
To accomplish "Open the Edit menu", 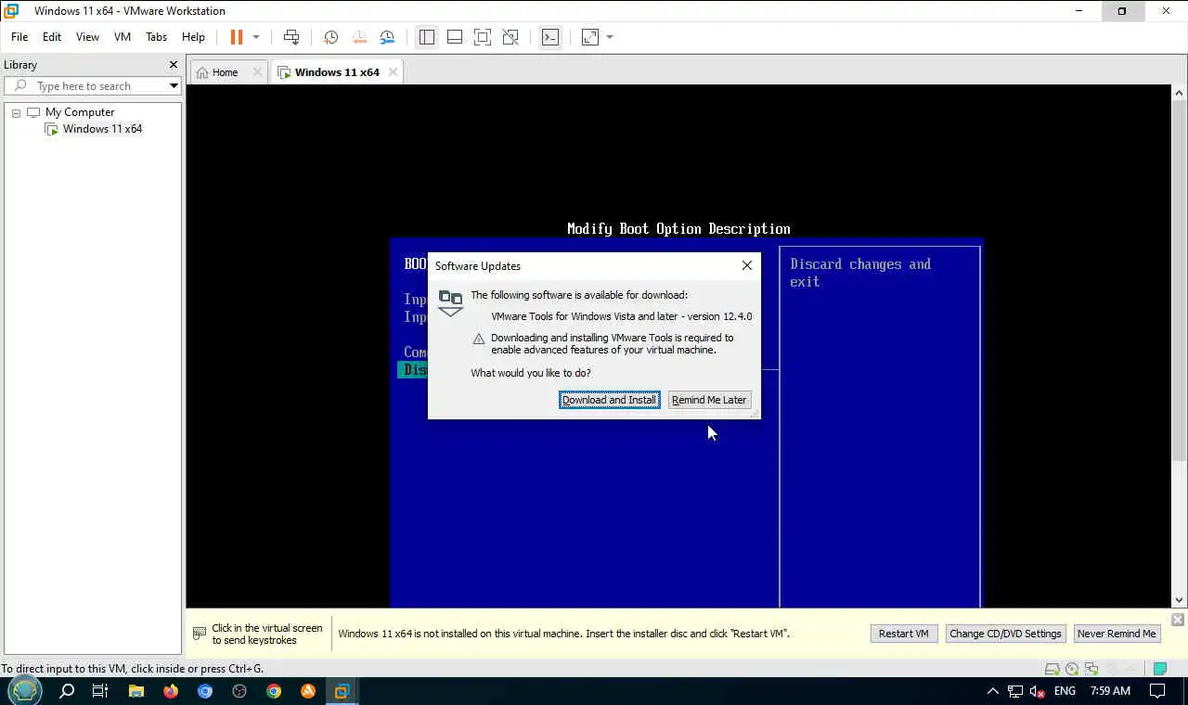I will pyautogui.click(x=52, y=37).
